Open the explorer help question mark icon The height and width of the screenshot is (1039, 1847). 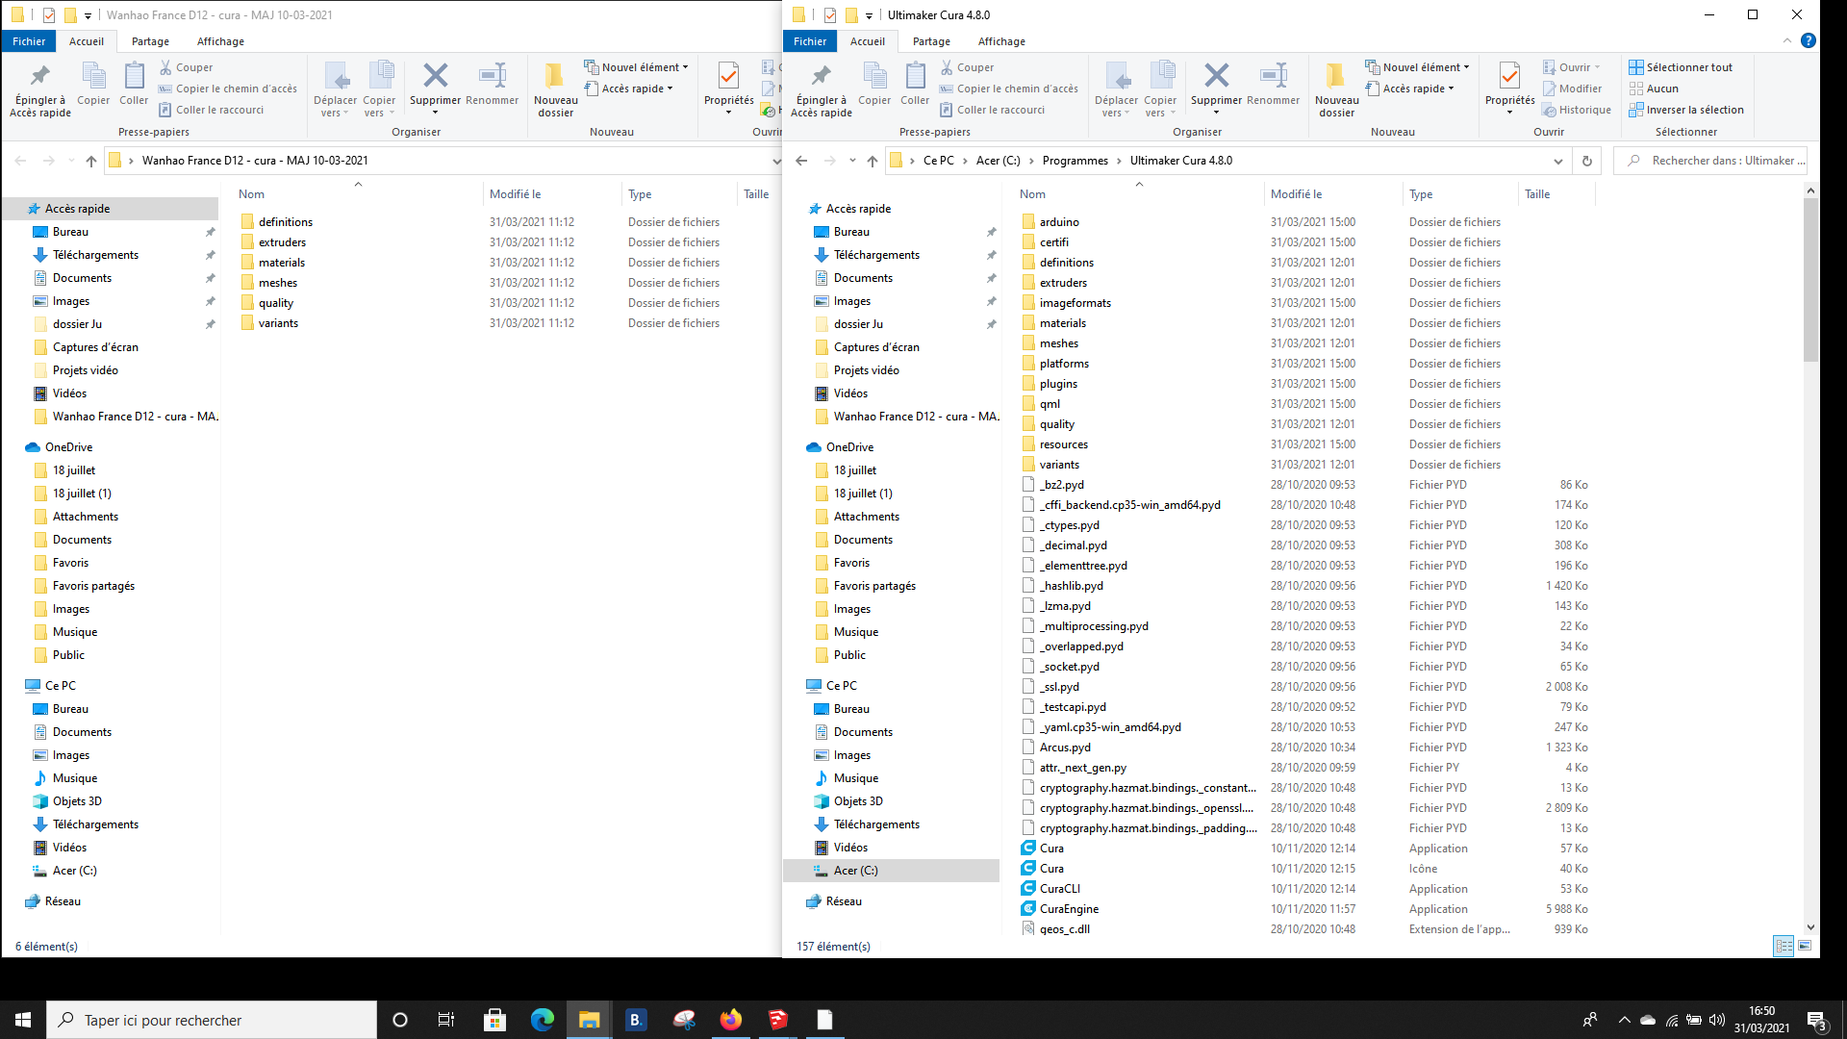pos(1809,40)
